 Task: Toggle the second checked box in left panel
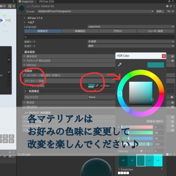pos(9,72)
